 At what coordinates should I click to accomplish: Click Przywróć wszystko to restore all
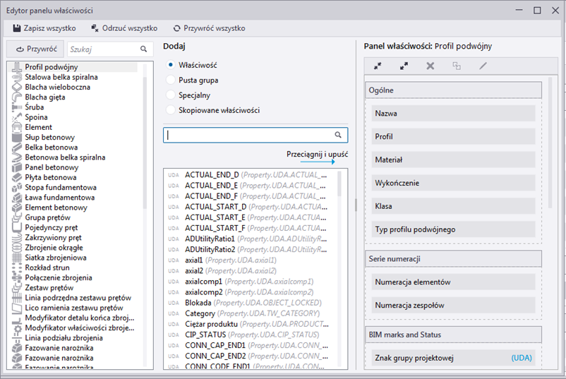[209, 28]
